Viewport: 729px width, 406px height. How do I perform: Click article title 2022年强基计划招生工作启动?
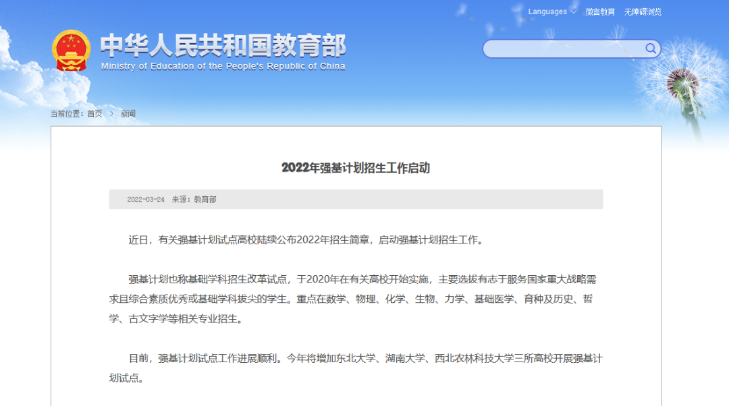[356, 168]
